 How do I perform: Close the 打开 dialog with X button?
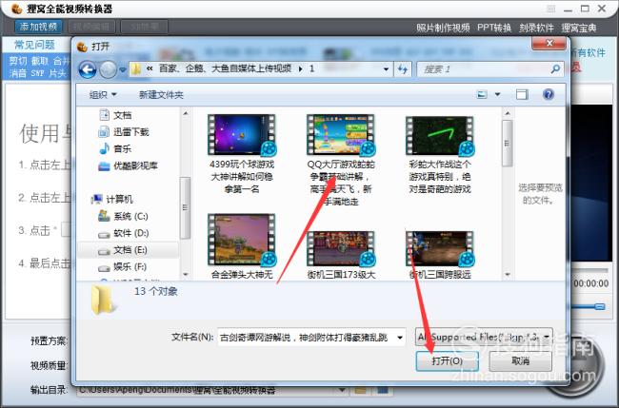coord(549,44)
